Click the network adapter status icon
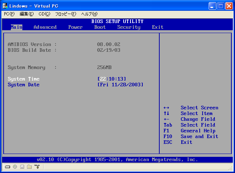 [x=36, y=167]
